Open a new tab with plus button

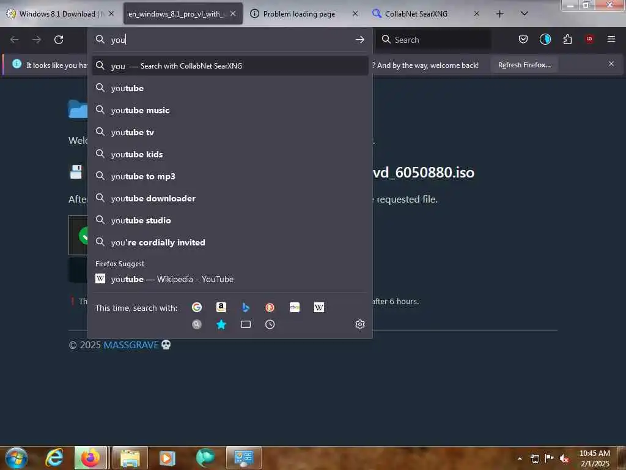(x=499, y=14)
